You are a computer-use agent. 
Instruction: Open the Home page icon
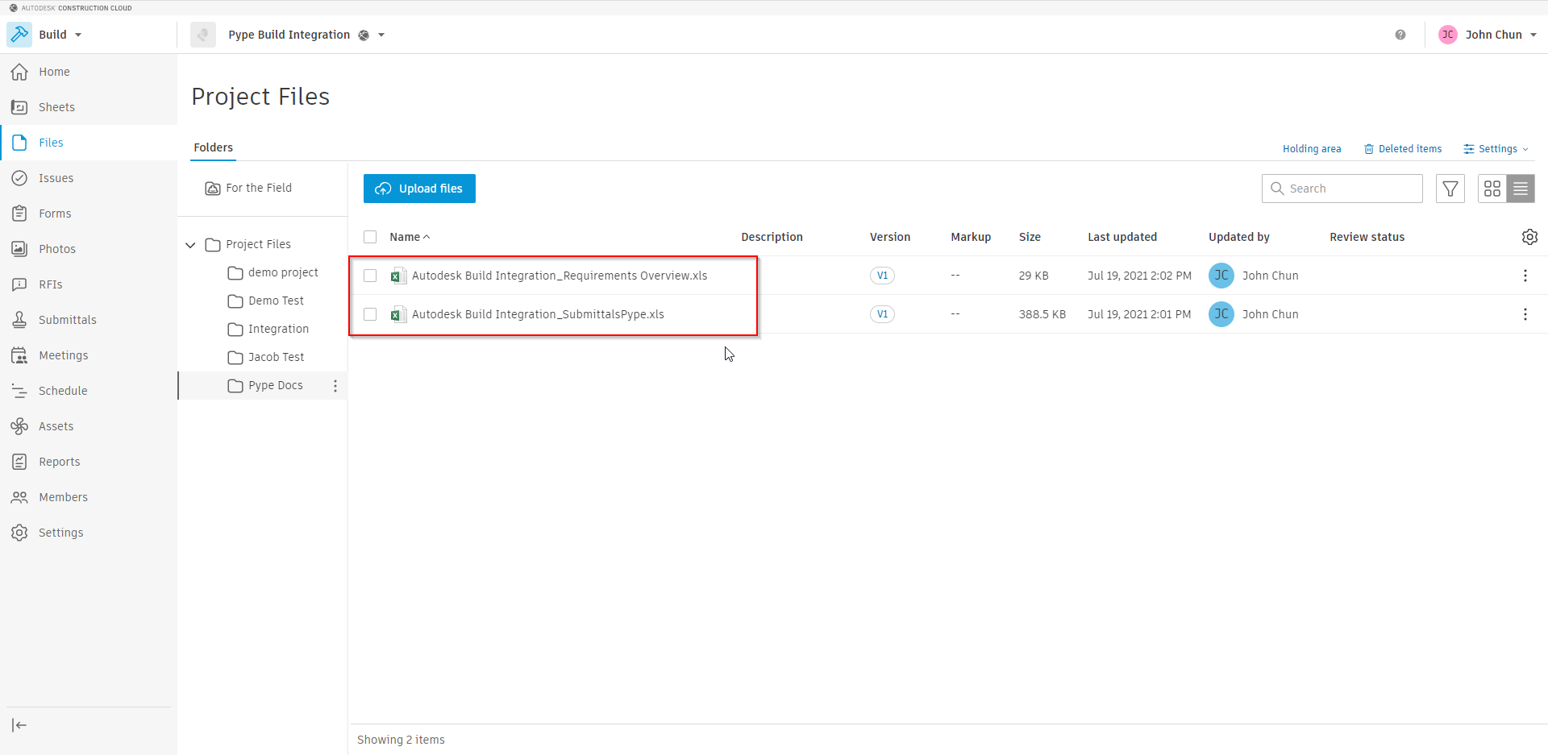[19, 72]
